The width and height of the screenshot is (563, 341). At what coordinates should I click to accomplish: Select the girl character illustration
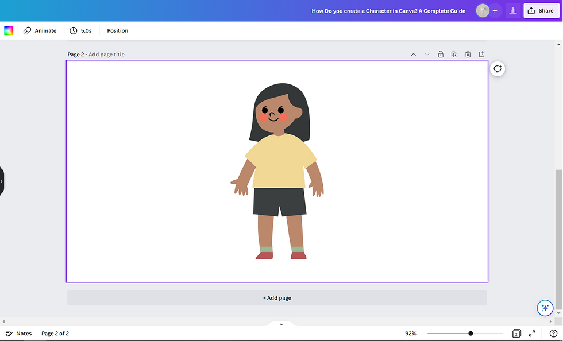[x=277, y=171]
